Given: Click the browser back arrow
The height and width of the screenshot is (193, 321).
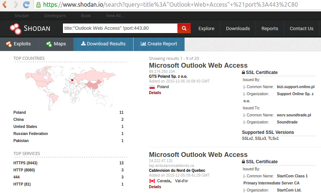Looking at the screenshot, I should (x=4, y=4).
